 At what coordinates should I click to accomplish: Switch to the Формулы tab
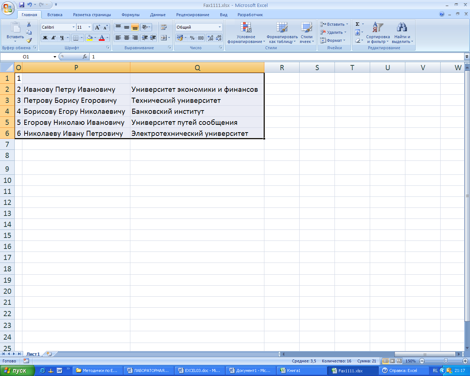(131, 15)
